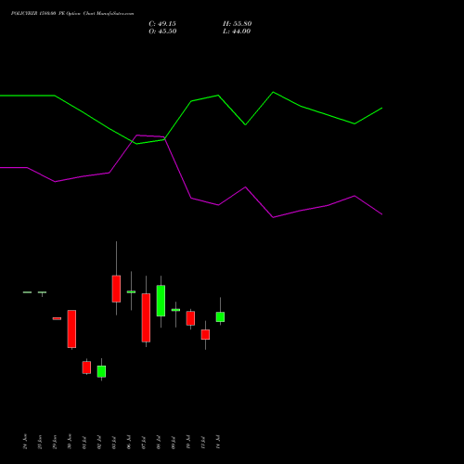Click the high price value H: 55.80

pos(238,24)
